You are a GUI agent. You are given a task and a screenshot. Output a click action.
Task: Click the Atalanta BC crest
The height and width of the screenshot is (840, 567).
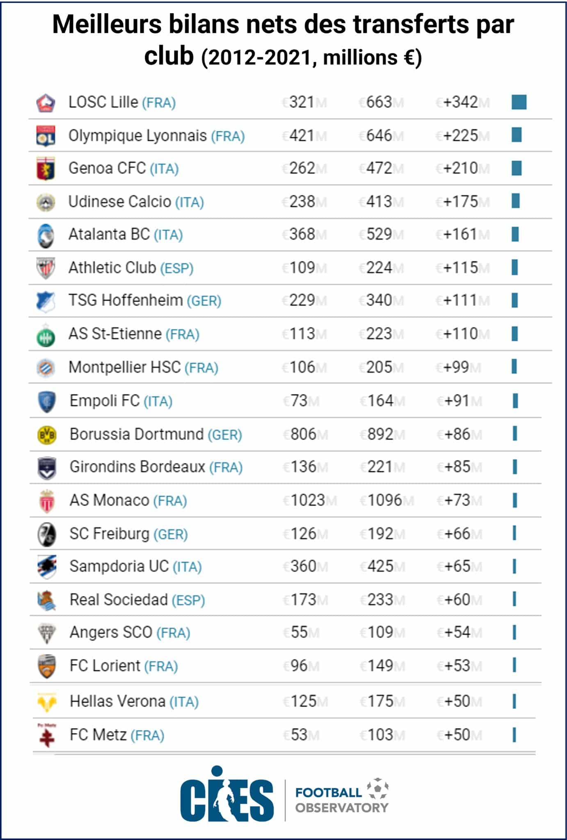coord(46,235)
